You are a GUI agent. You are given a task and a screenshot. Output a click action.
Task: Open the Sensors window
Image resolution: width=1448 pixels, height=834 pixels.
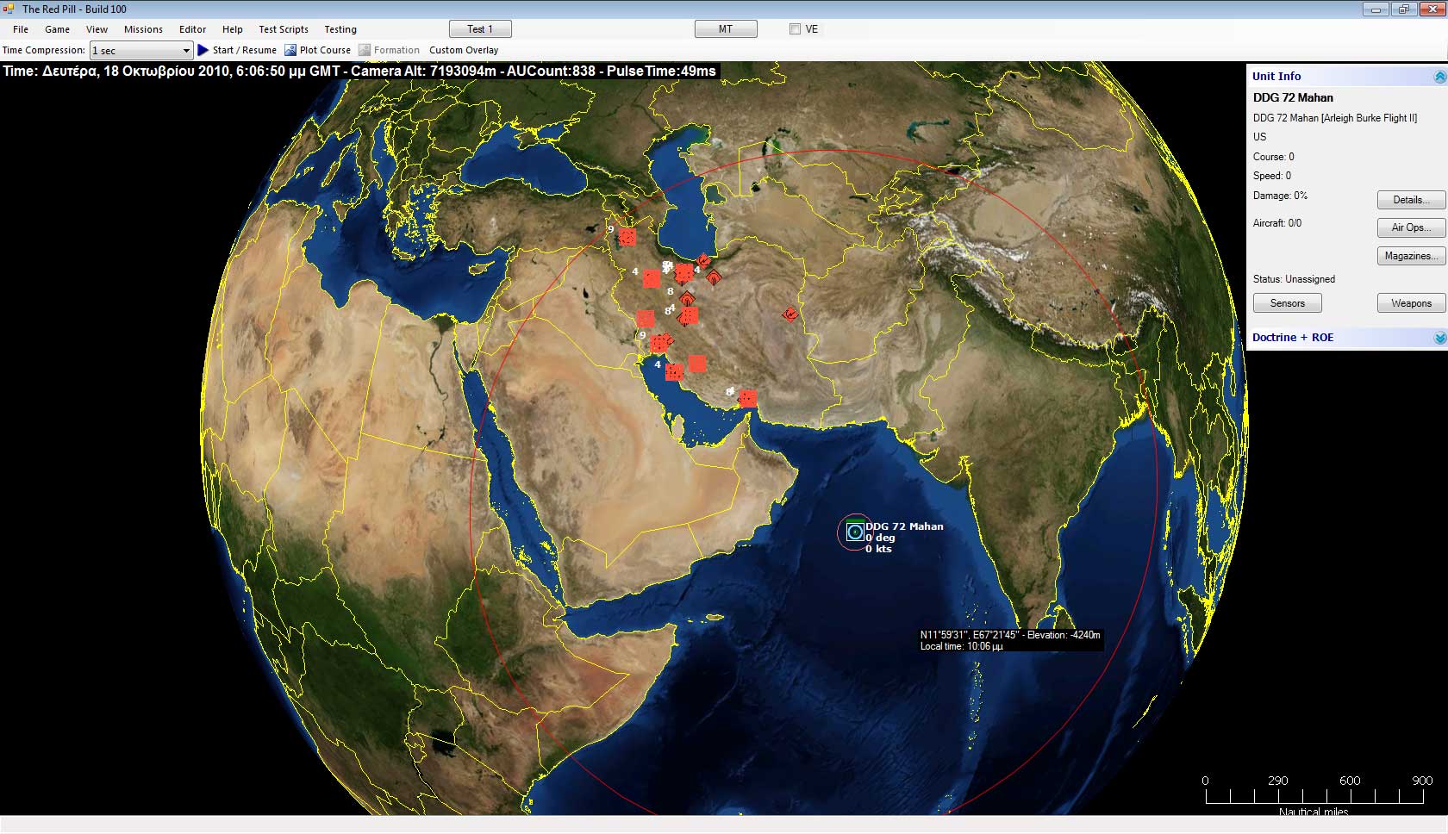[1287, 303]
